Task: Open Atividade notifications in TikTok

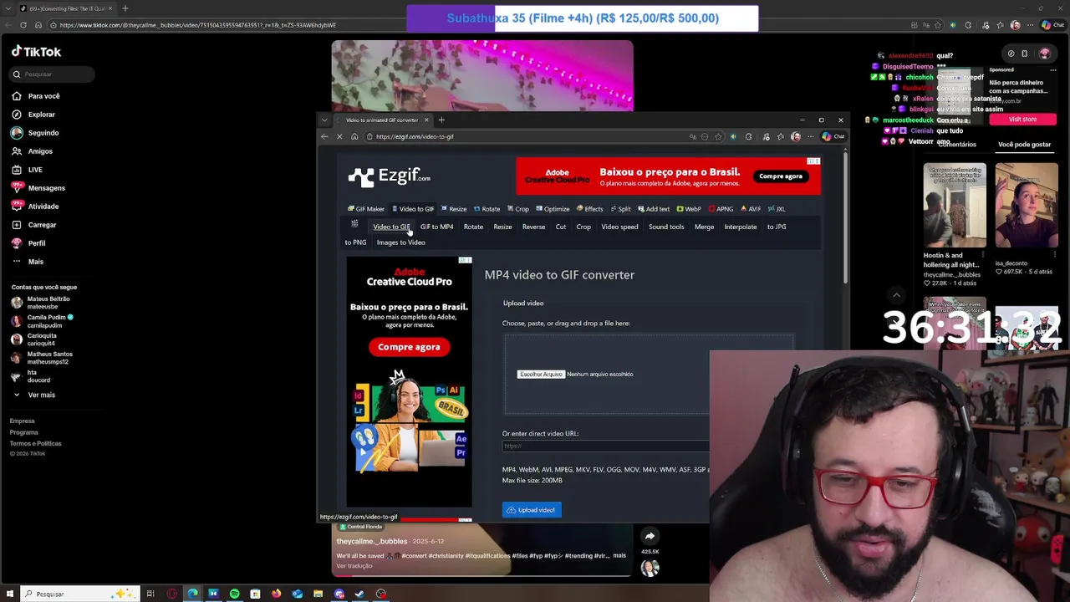Action: (x=35, y=207)
